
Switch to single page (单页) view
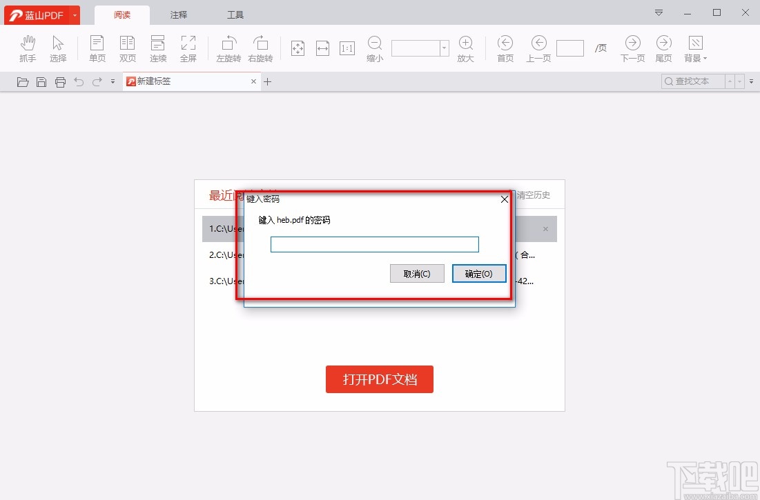pyautogui.click(x=97, y=48)
